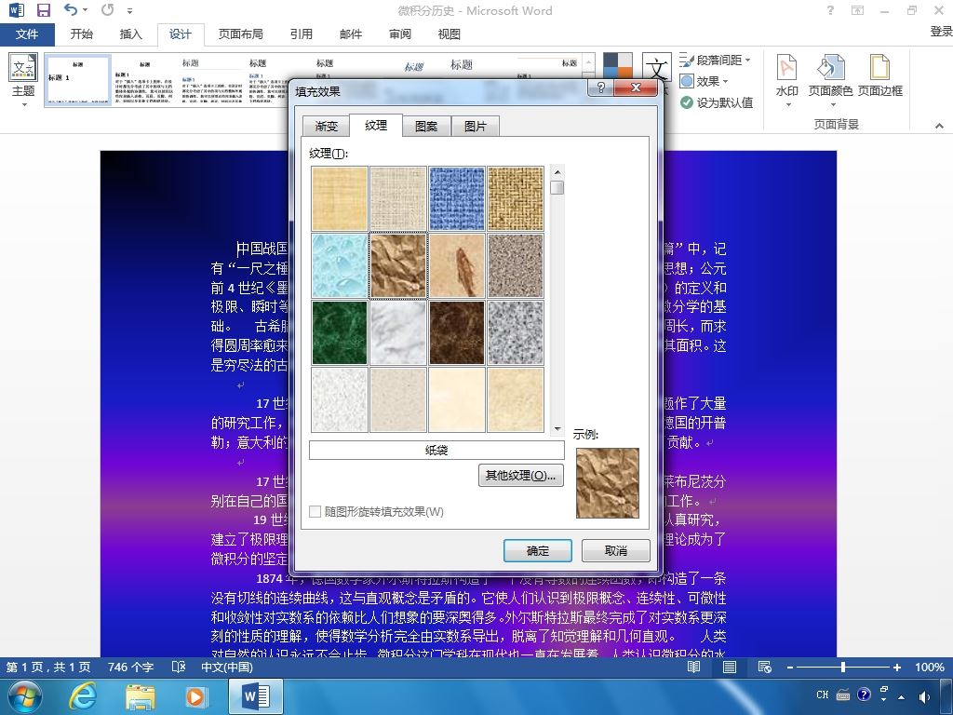Image resolution: width=953 pixels, height=715 pixels.
Task: Switch to Picture (图片) tab in dialog
Action: click(x=476, y=127)
